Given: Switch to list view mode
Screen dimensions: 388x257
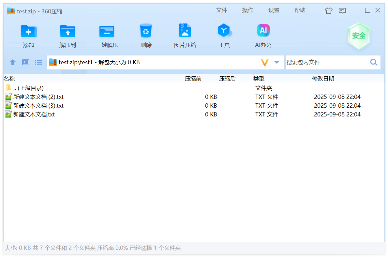Looking at the screenshot, I should click(38, 62).
